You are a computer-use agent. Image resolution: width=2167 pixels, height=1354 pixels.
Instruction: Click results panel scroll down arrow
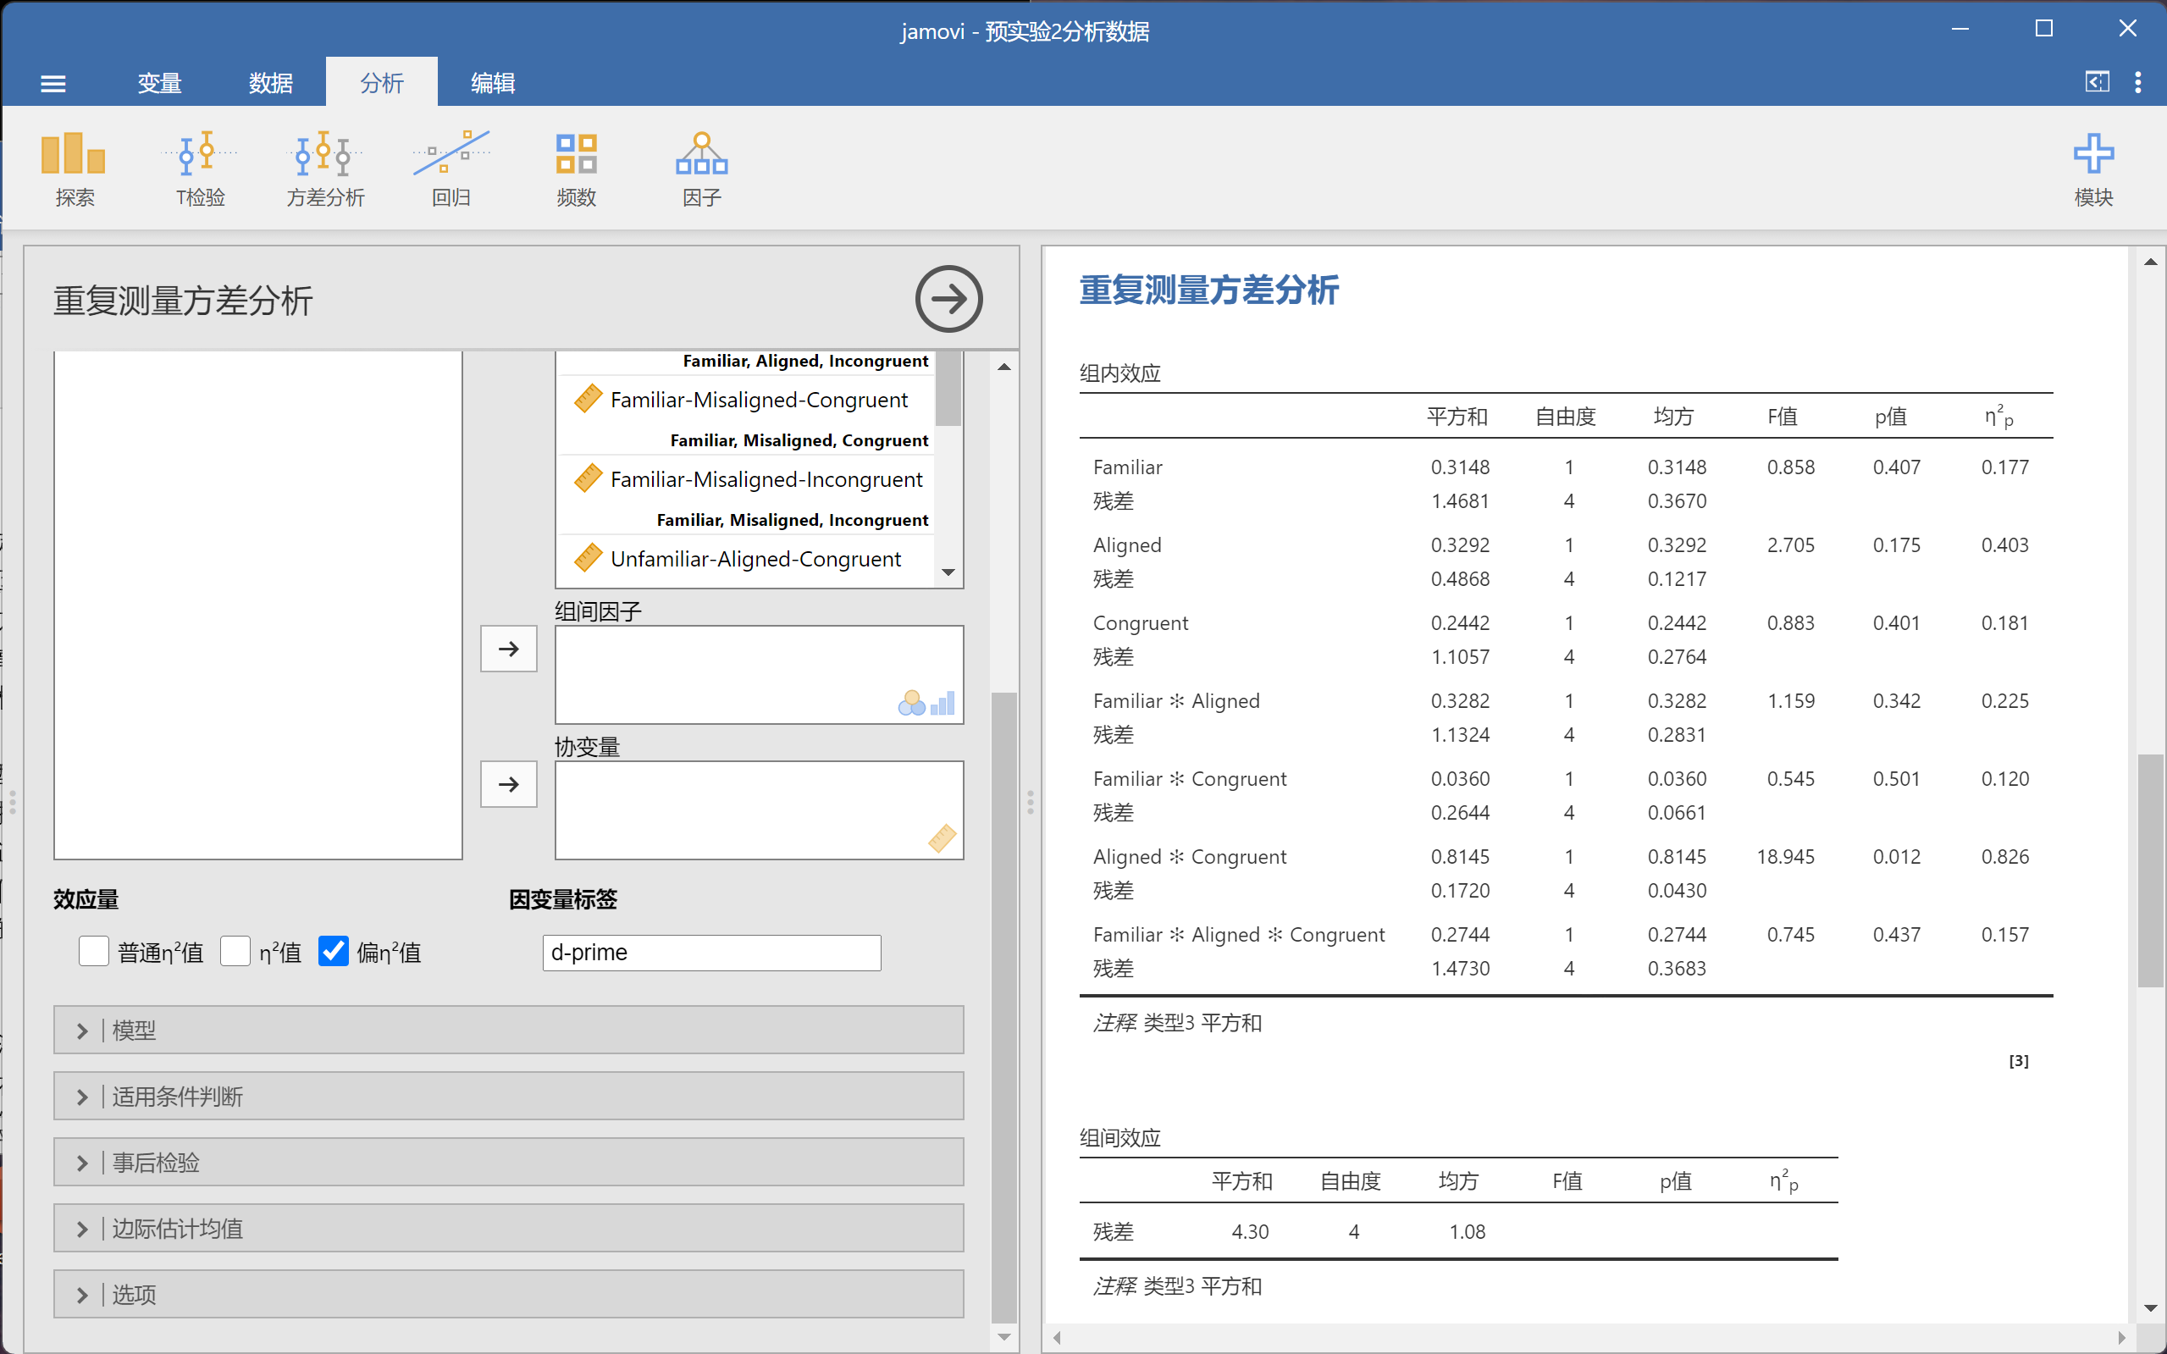point(2150,1308)
